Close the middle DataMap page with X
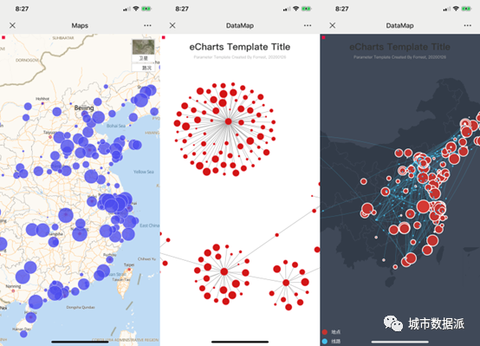Screen dimensions: 480x346 (172, 25)
